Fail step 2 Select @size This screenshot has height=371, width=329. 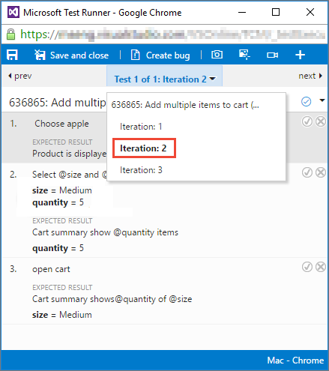click(x=321, y=172)
